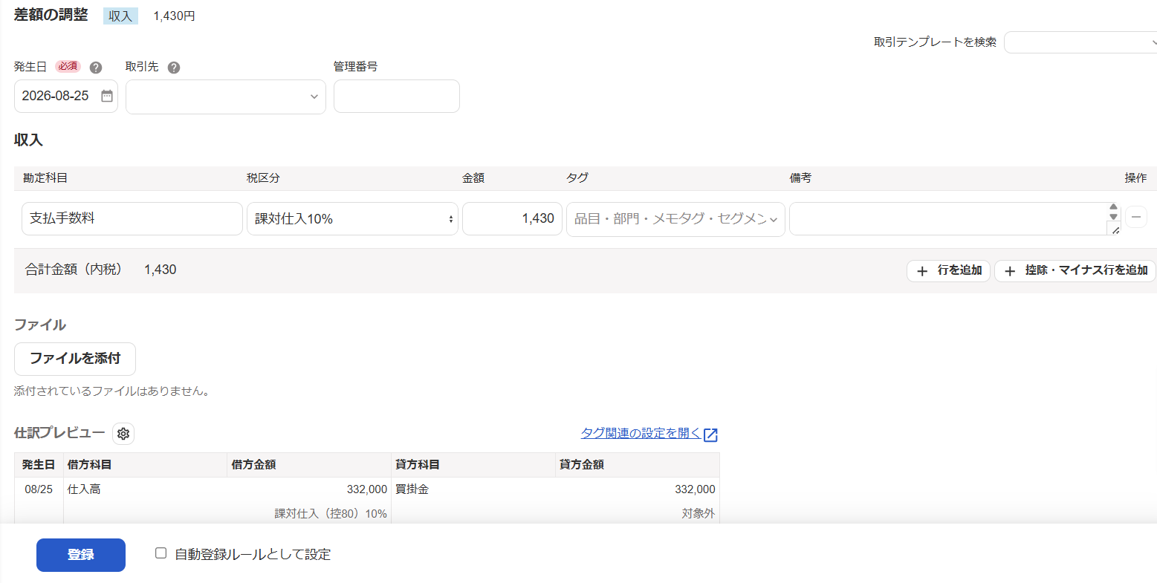1157x583 pixels.
Task: Enable 自動登録ルールとして設定 checkbox
Action: tap(161, 553)
